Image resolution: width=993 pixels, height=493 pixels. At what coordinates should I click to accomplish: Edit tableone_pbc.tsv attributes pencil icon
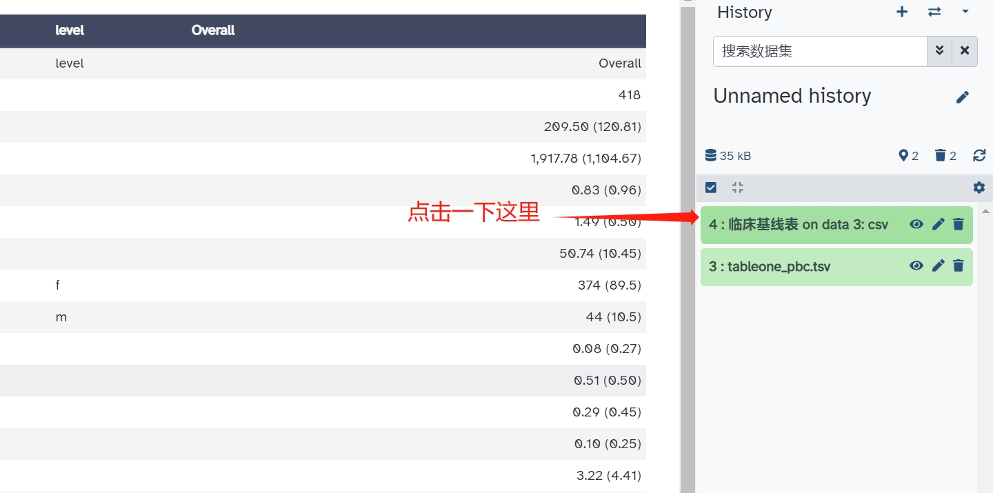(x=938, y=265)
